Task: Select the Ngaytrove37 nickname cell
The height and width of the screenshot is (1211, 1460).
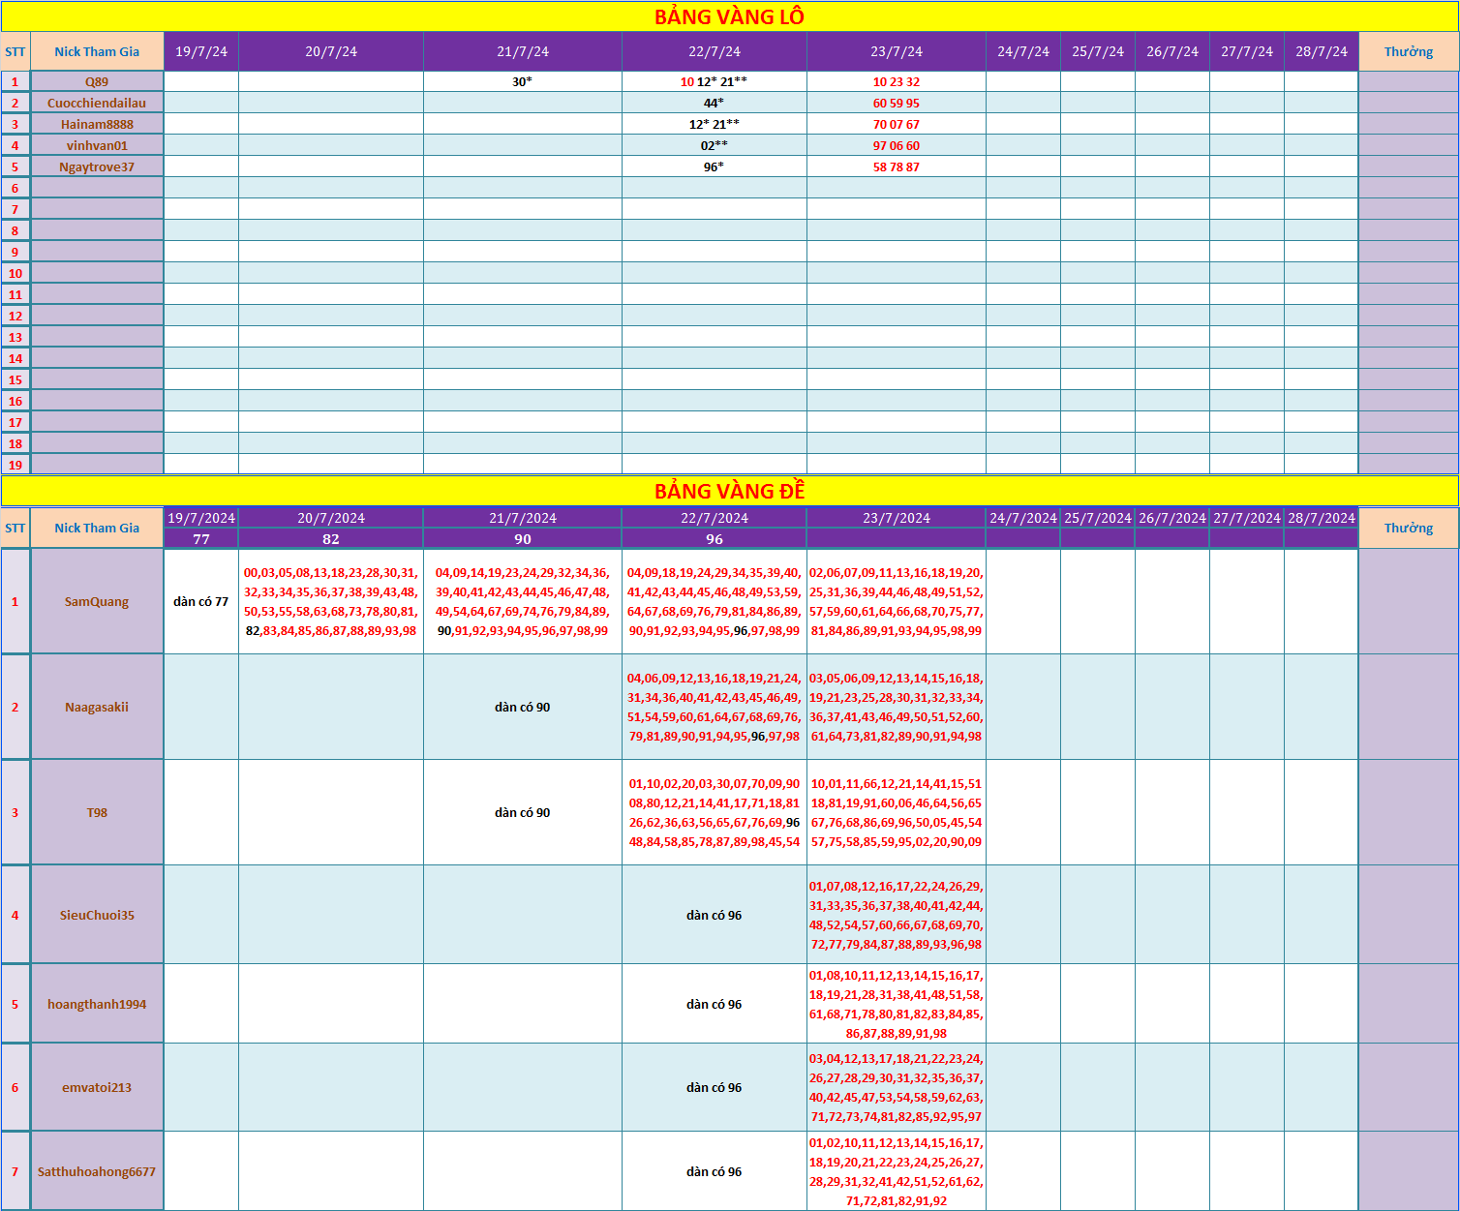Action: [97, 167]
